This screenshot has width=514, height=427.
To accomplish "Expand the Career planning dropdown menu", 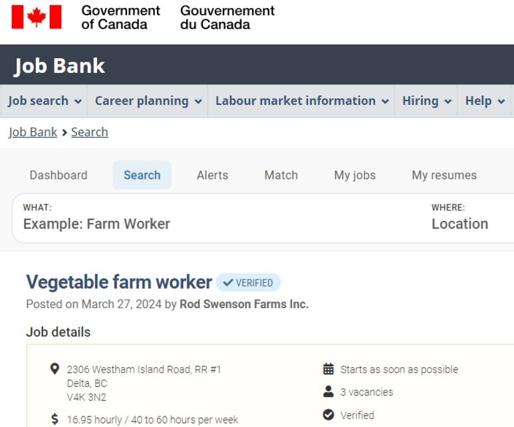I will 148,101.
